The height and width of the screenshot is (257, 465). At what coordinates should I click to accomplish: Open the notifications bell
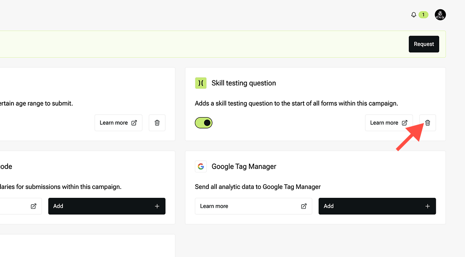pyautogui.click(x=413, y=15)
